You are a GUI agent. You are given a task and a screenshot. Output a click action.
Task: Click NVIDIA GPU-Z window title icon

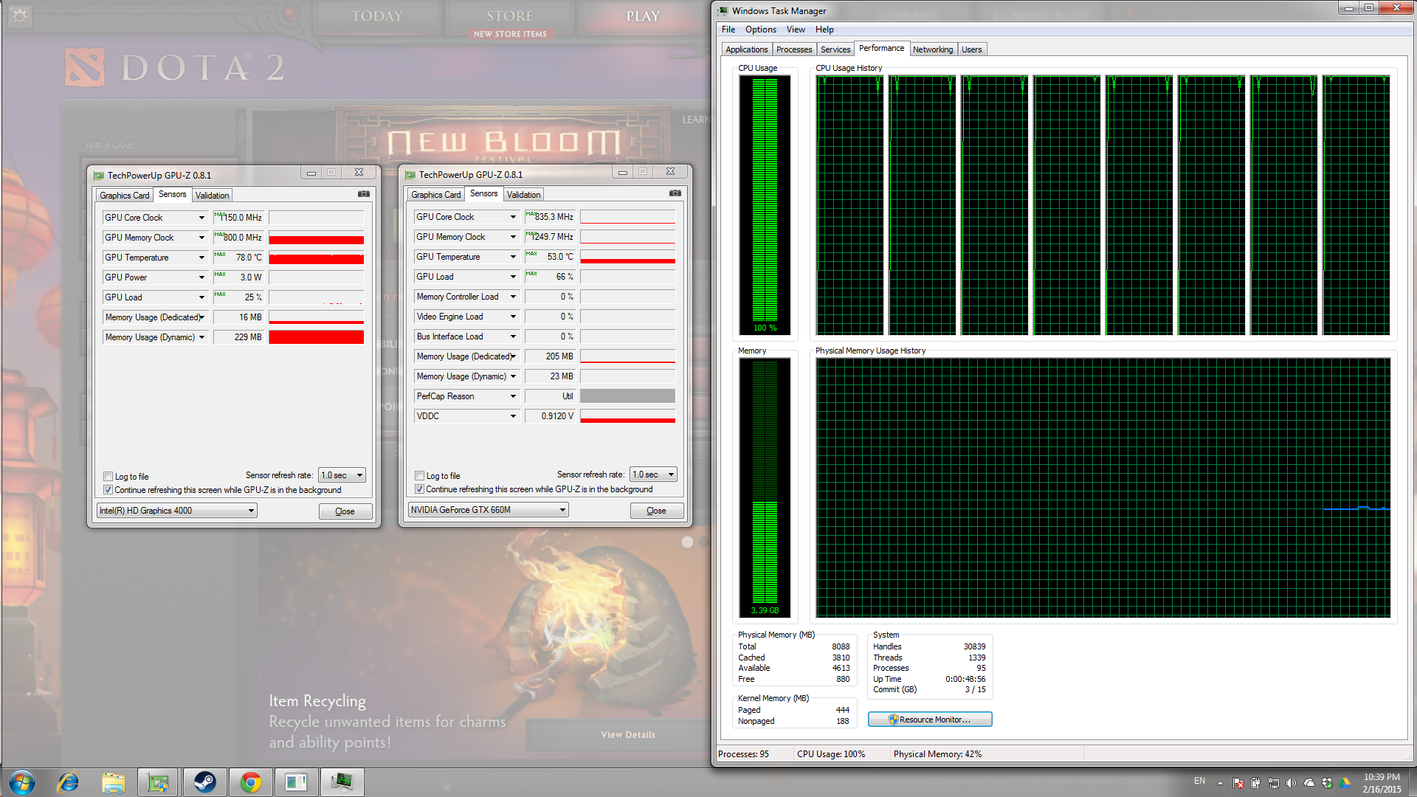[410, 175]
